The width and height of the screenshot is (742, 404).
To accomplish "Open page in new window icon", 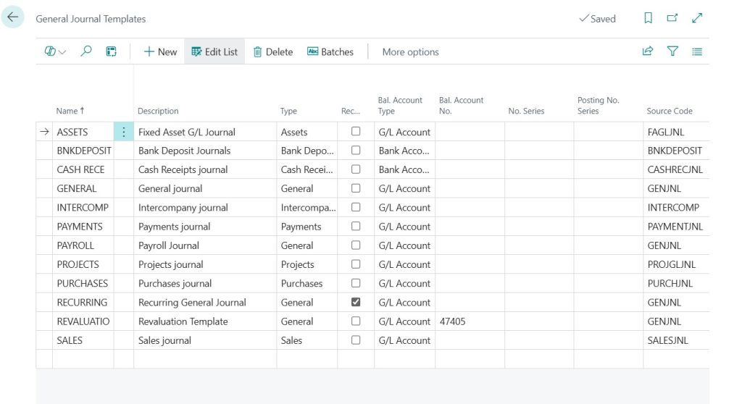I will pyautogui.click(x=672, y=18).
